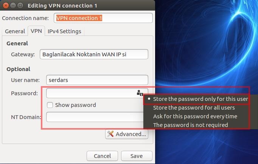Pick The password is not required option
The image size is (258, 164).
coord(190,125)
